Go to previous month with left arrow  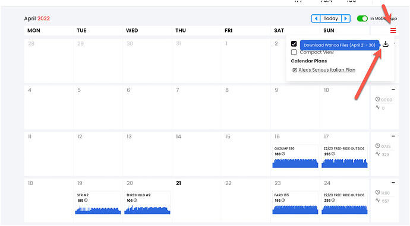(316, 18)
